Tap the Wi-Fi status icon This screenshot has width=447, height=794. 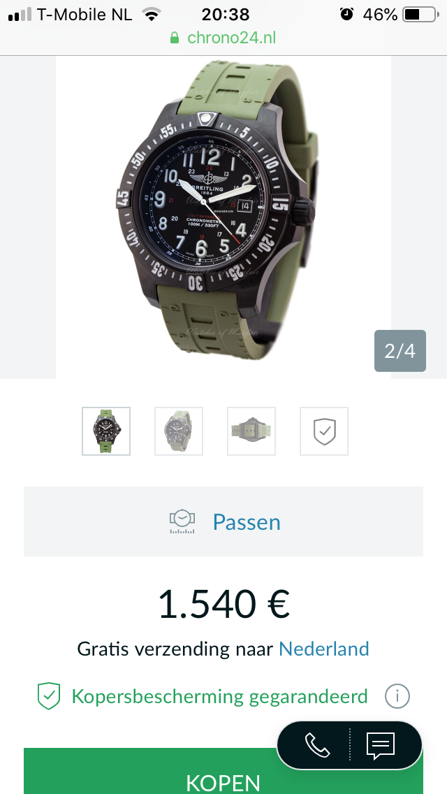151,14
